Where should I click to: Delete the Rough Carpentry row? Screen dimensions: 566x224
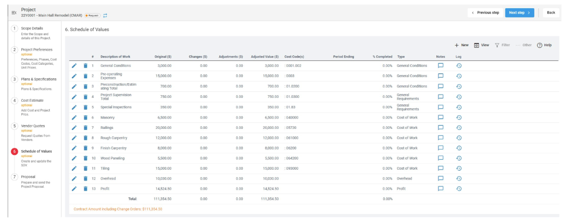(x=86, y=138)
